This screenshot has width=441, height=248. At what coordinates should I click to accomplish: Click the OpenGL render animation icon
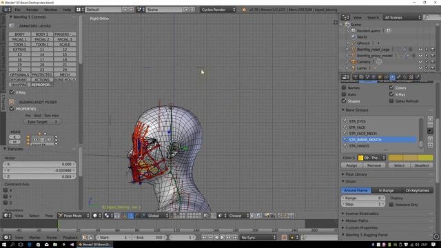tap(273, 216)
